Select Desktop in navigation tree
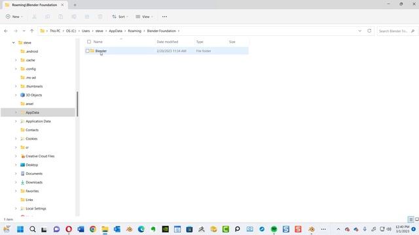This screenshot has width=419, height=235. pyautogui.click(x=32, y=165)
